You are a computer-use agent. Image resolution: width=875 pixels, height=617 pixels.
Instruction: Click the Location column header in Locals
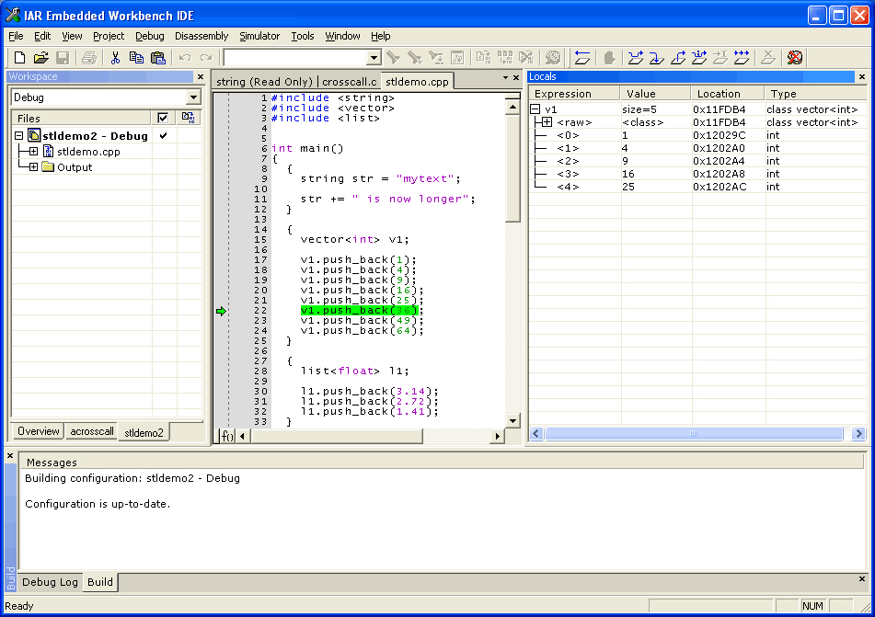coord(728,94)
